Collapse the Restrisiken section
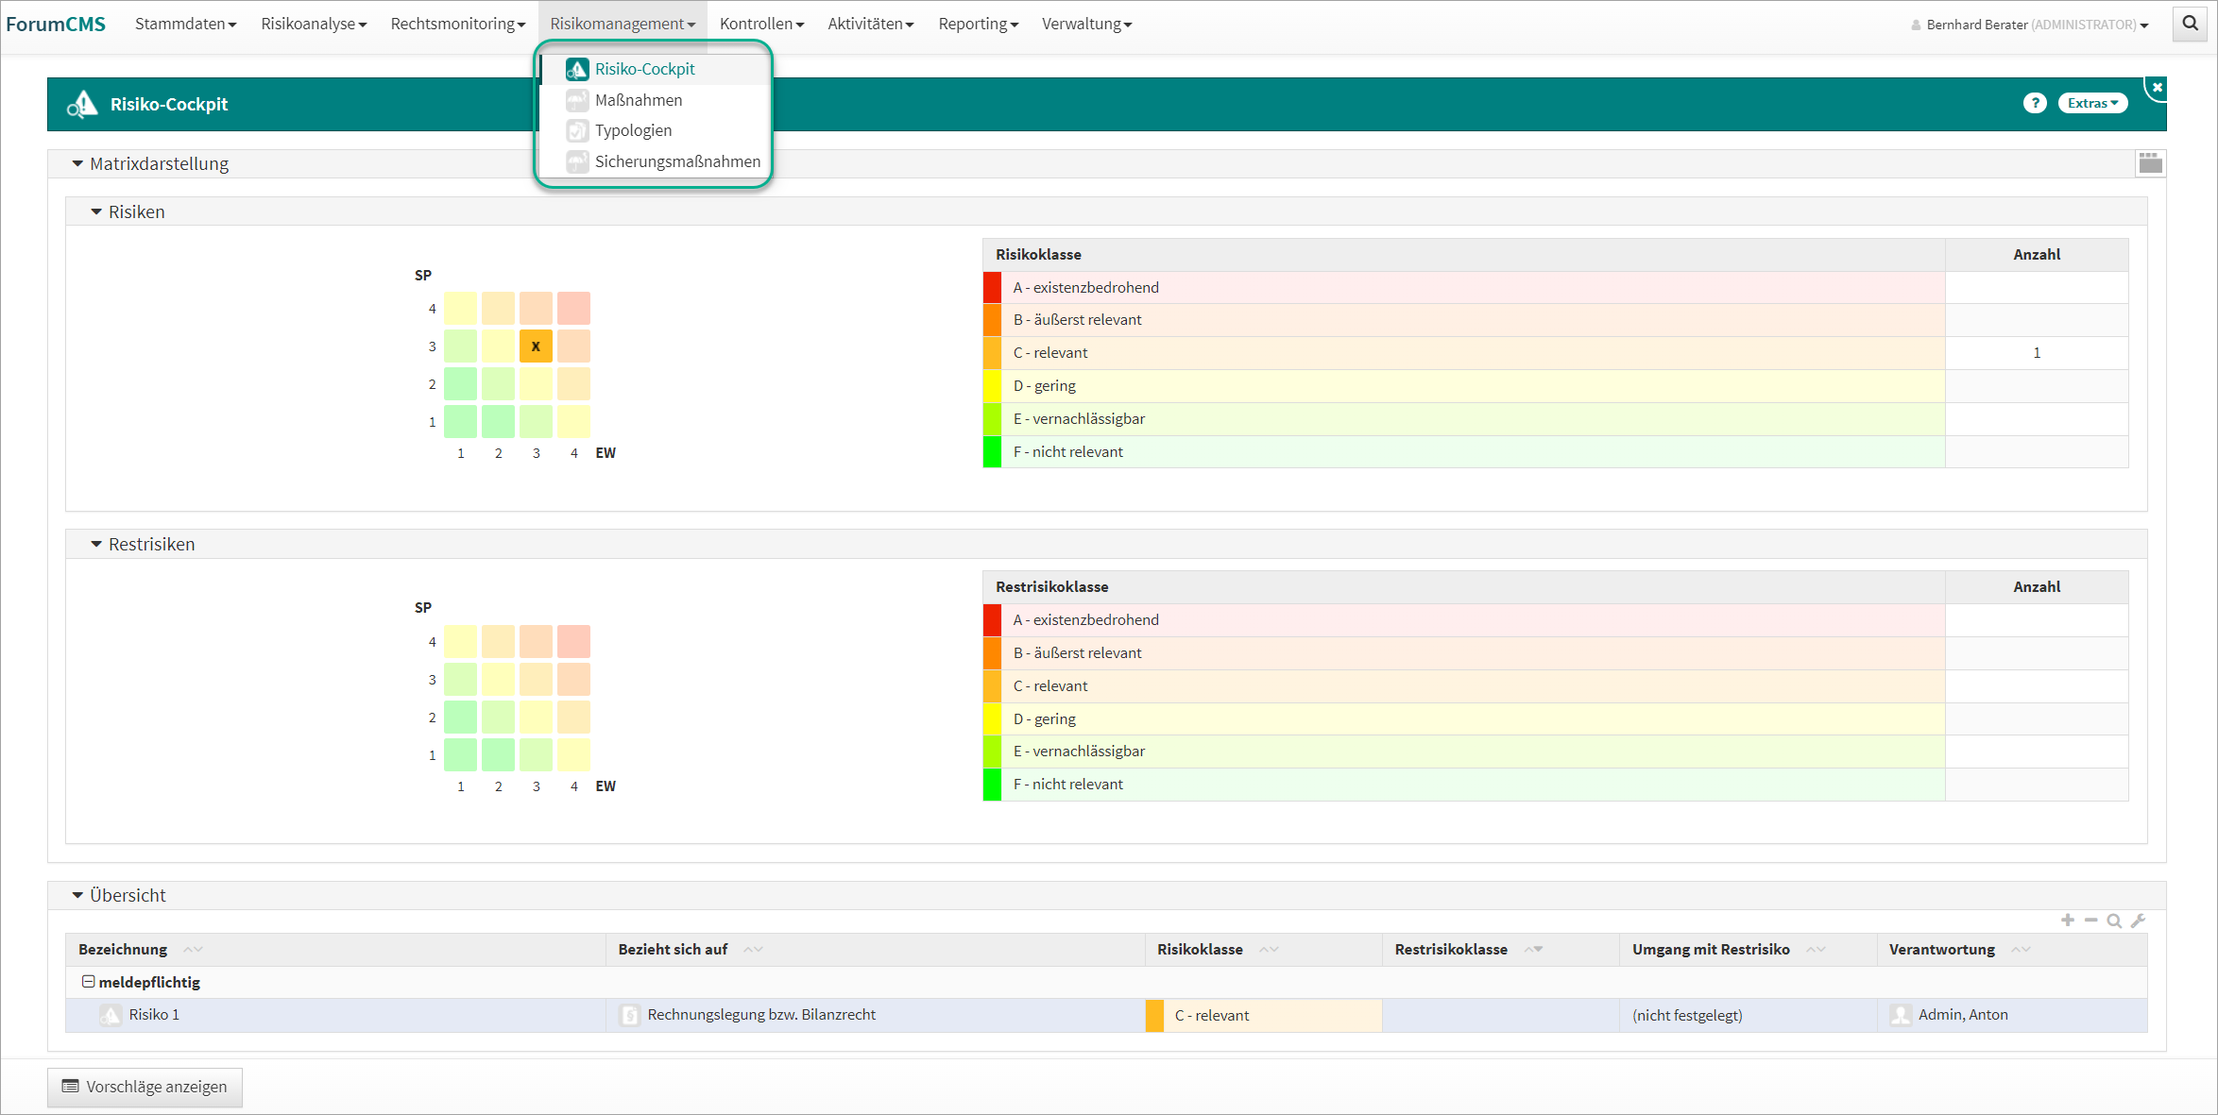 (96, 545)
